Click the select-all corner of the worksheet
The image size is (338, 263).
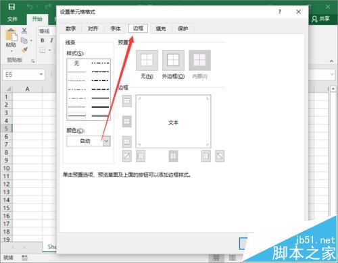pyautogui.click(x=7, y=89)
